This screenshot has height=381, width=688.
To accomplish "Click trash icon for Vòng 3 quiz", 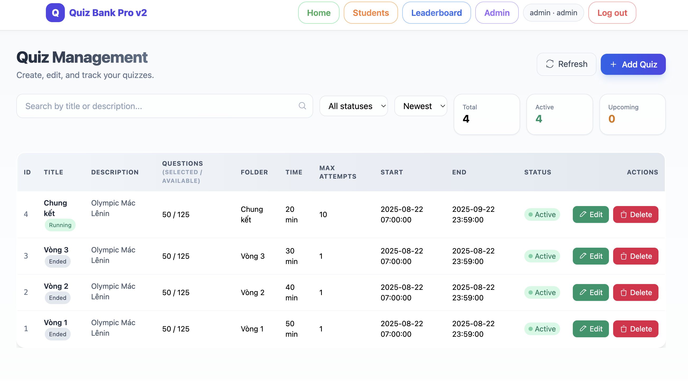I will pyautogui.click(x=623, y=256).
